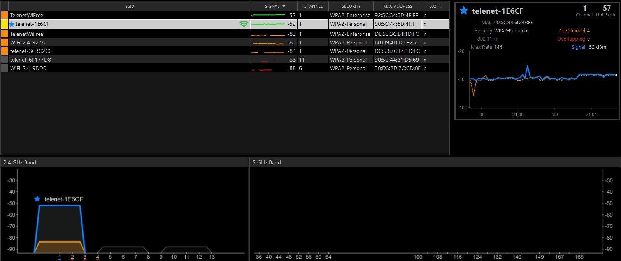
Task: Select the telenet-3C3C2C6 network name
Action: point(31,51)
